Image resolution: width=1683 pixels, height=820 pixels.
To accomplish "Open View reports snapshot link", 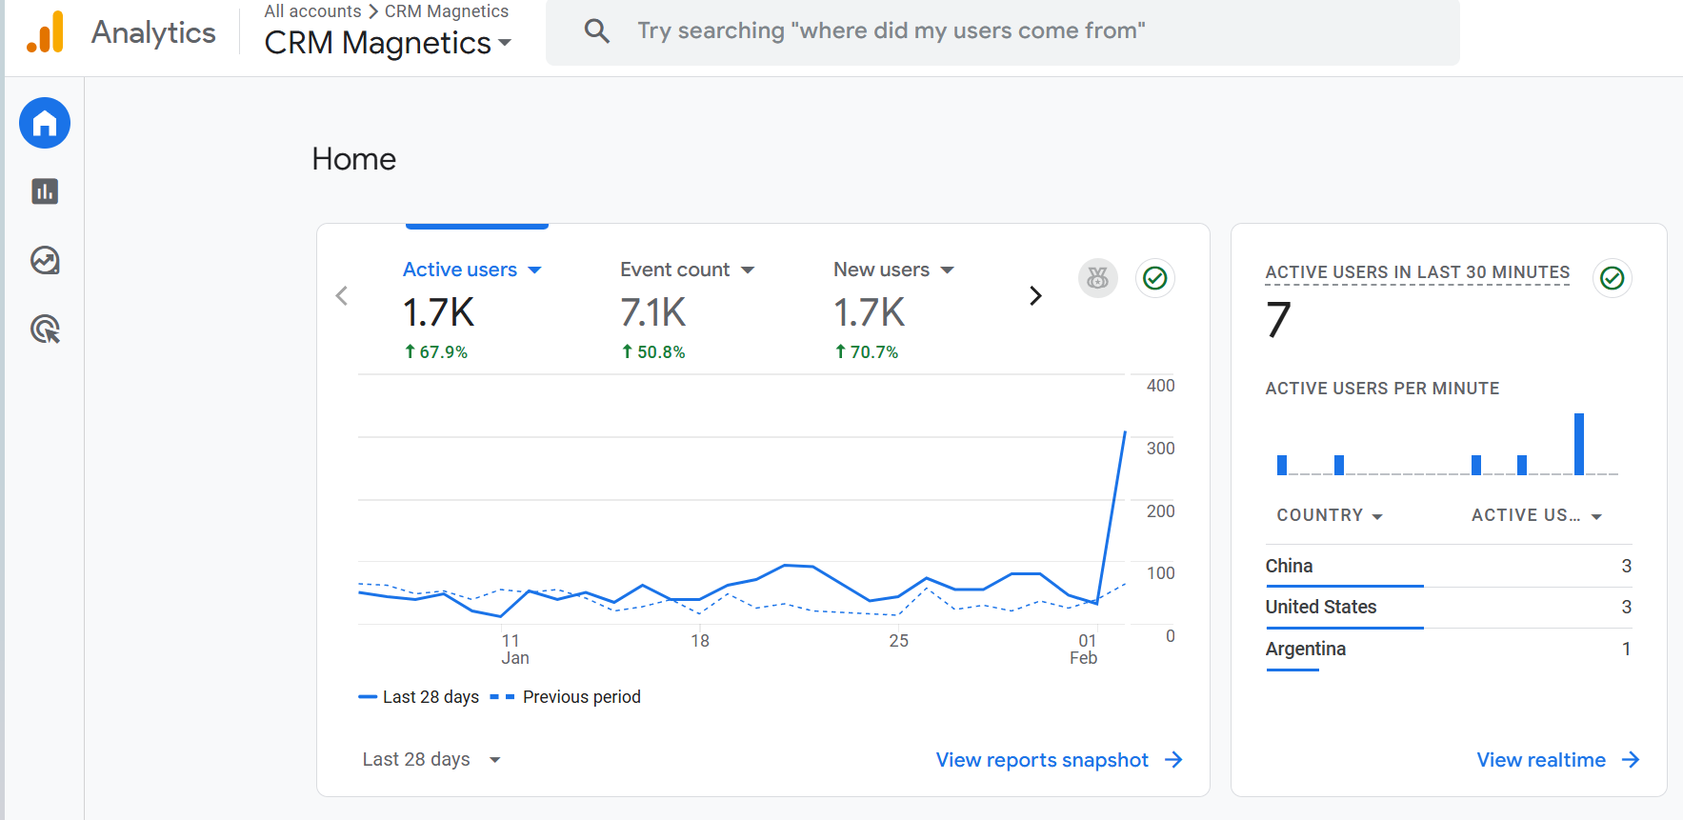I will [x=1058, y=760].
